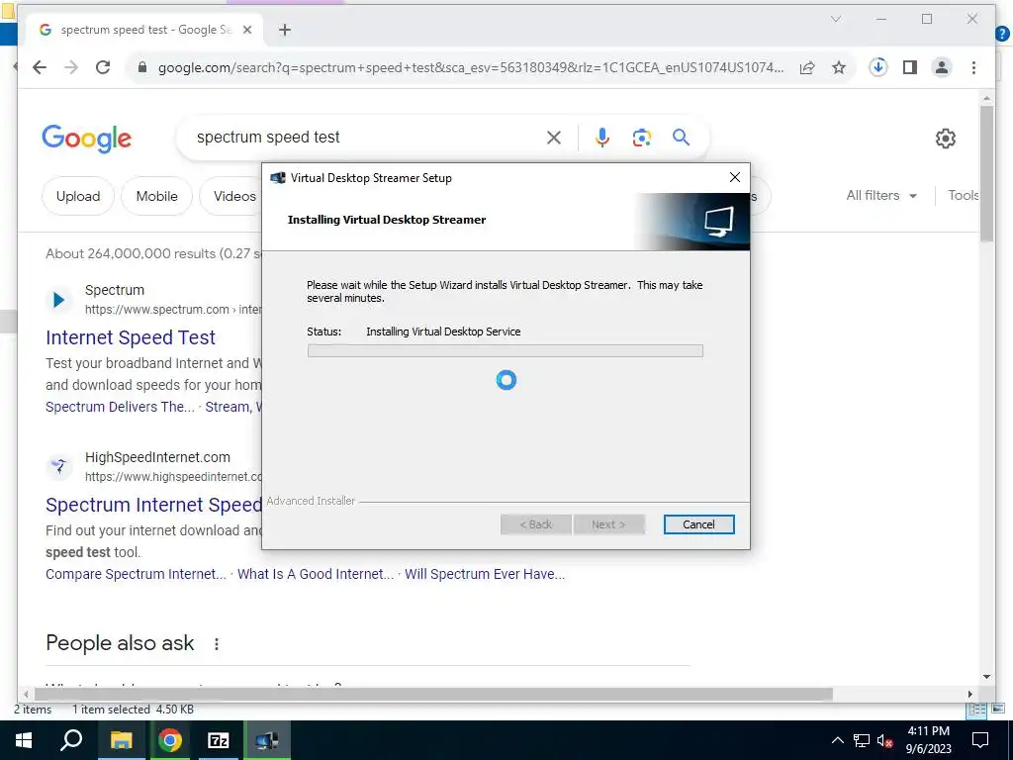Click the HighSpeedInternet.com favicon
Screen dimensions: 1013x760
[x=58, y=467]
